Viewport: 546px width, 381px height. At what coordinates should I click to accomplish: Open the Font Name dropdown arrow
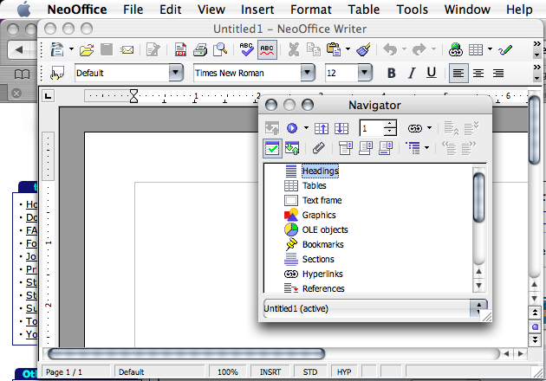308,73
